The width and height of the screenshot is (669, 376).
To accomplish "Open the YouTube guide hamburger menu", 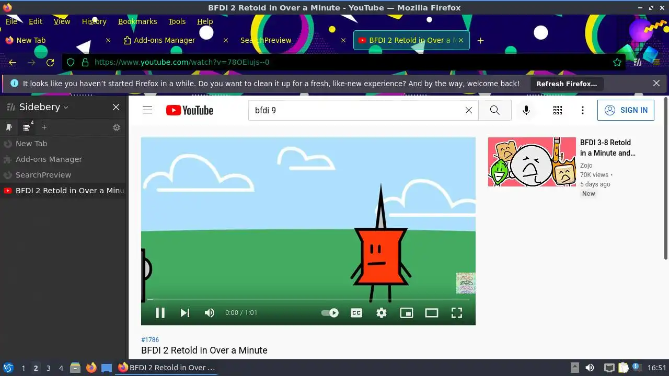I will (x=147, y=110).
